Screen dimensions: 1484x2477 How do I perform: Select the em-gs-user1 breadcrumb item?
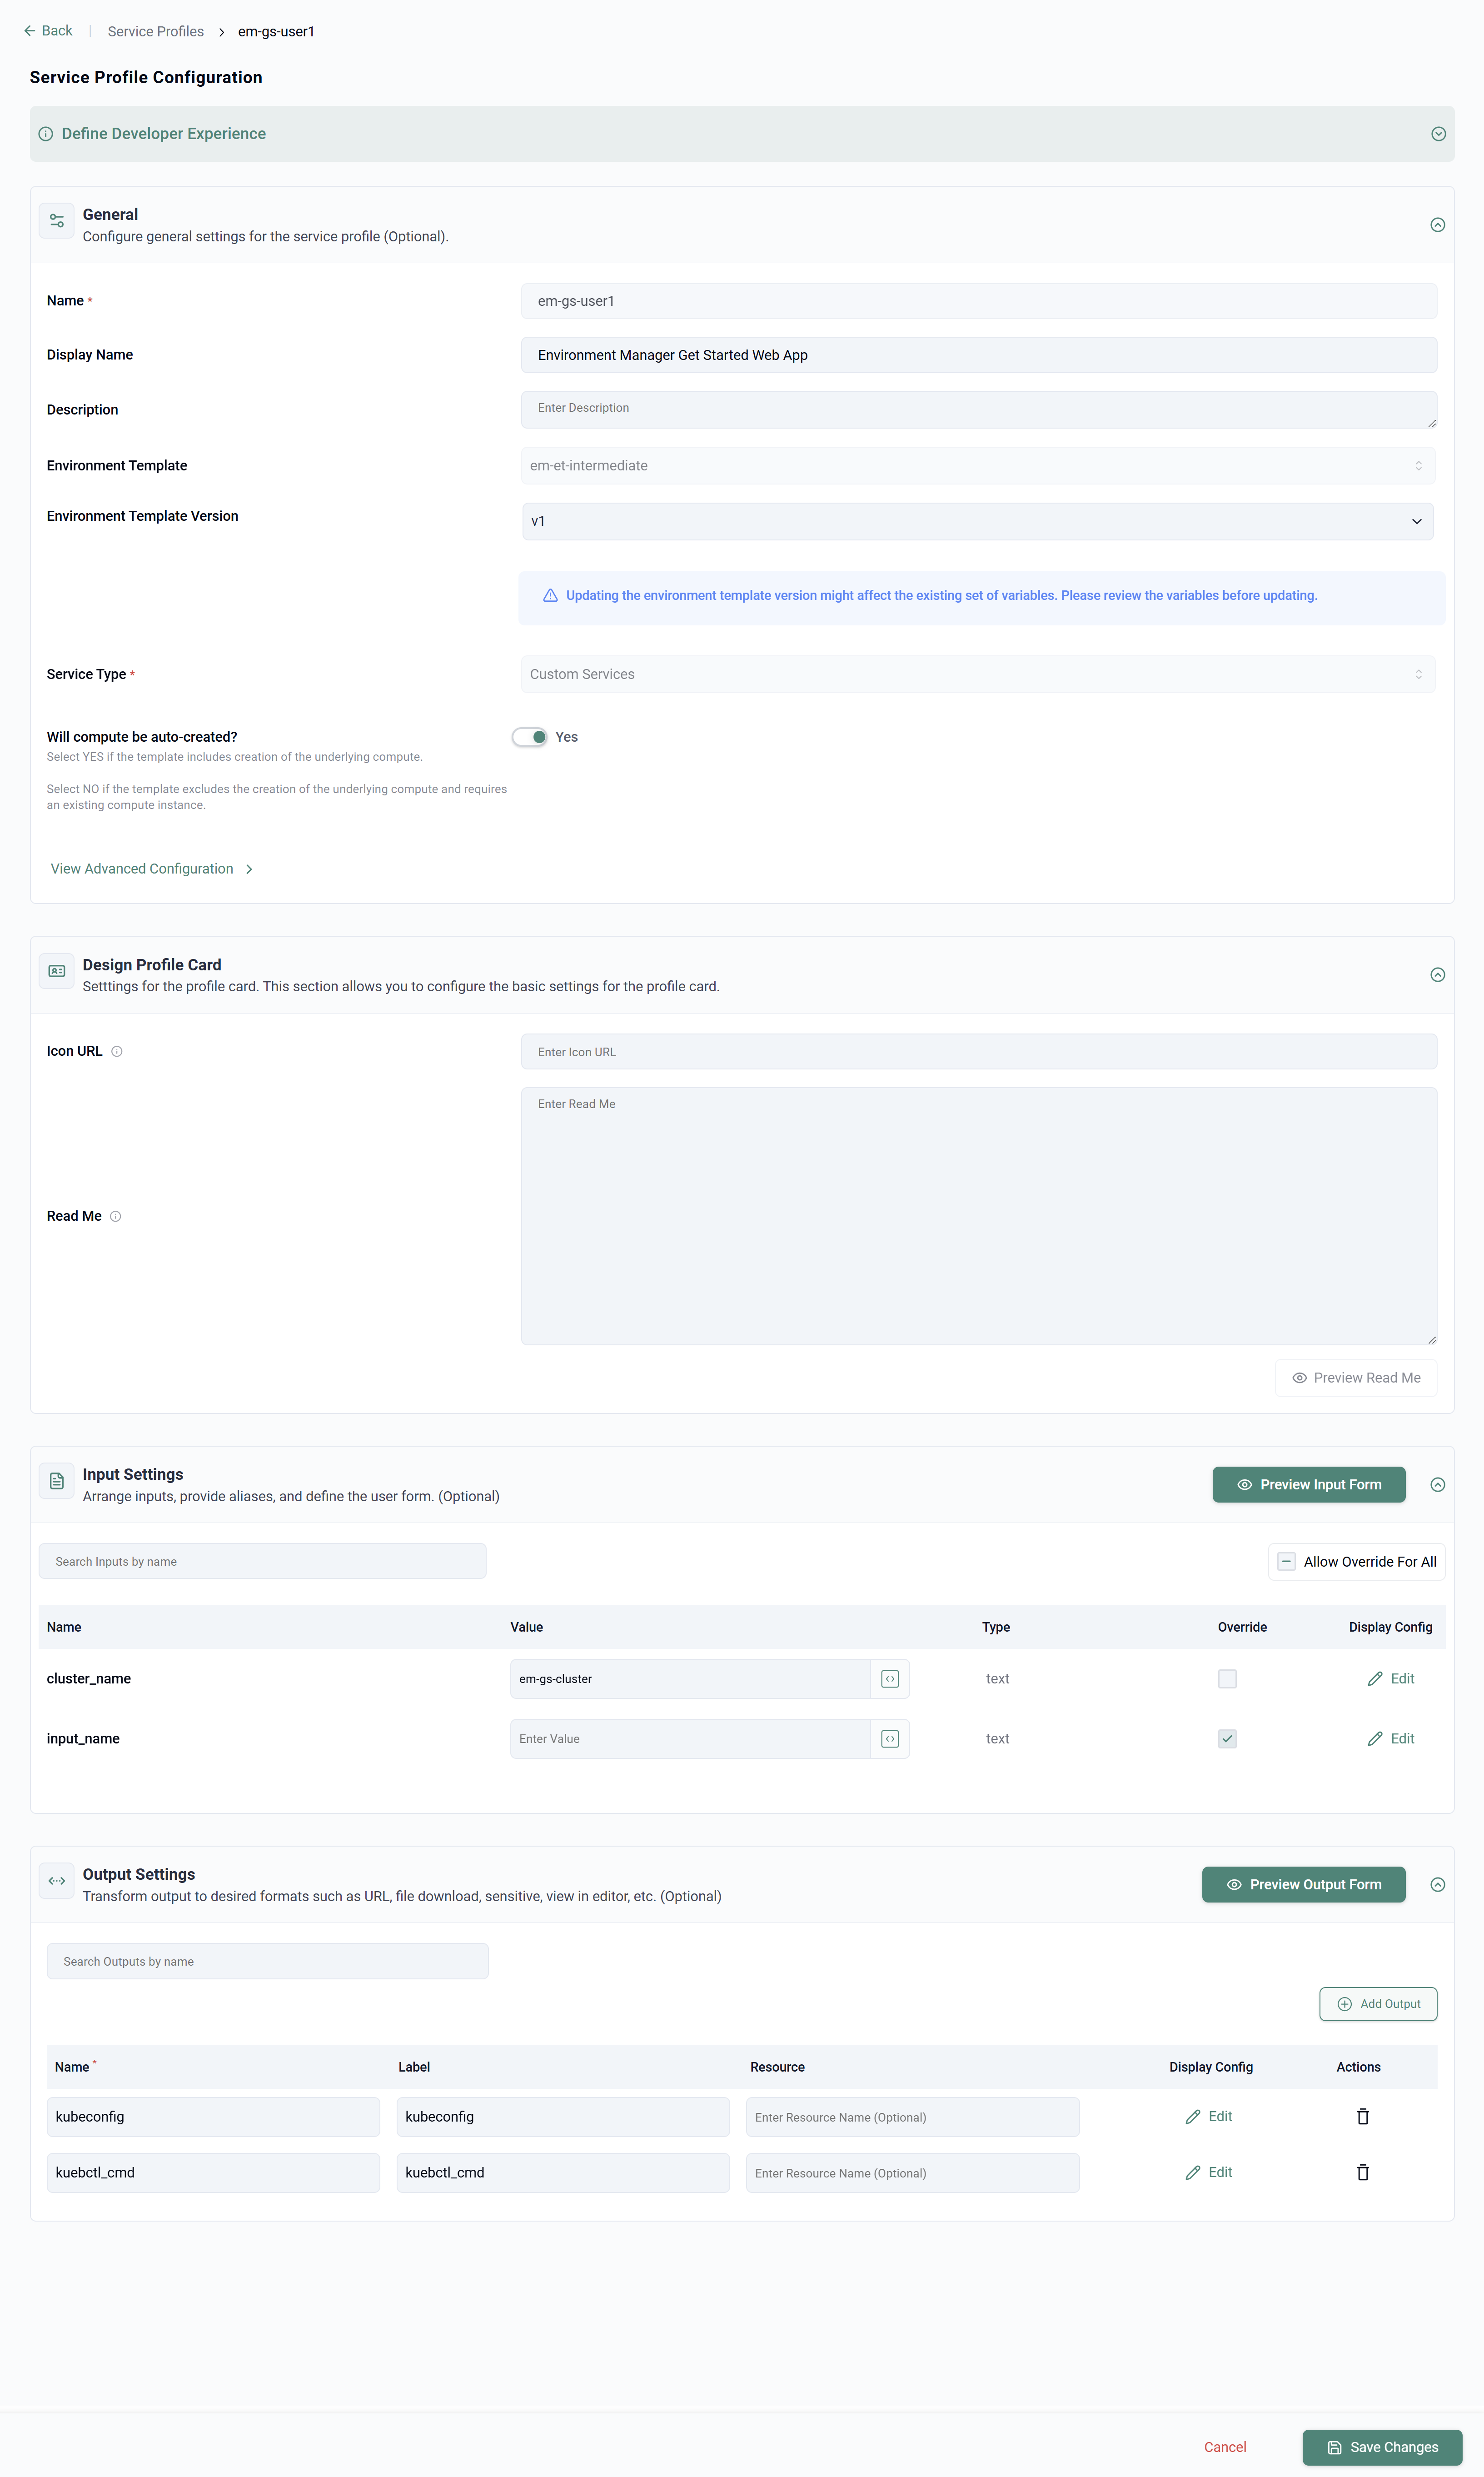pos(275,31)
